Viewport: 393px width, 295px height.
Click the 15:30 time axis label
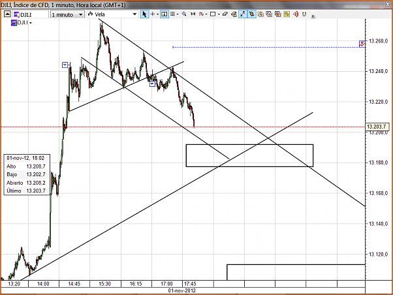(x=104, y=284)
